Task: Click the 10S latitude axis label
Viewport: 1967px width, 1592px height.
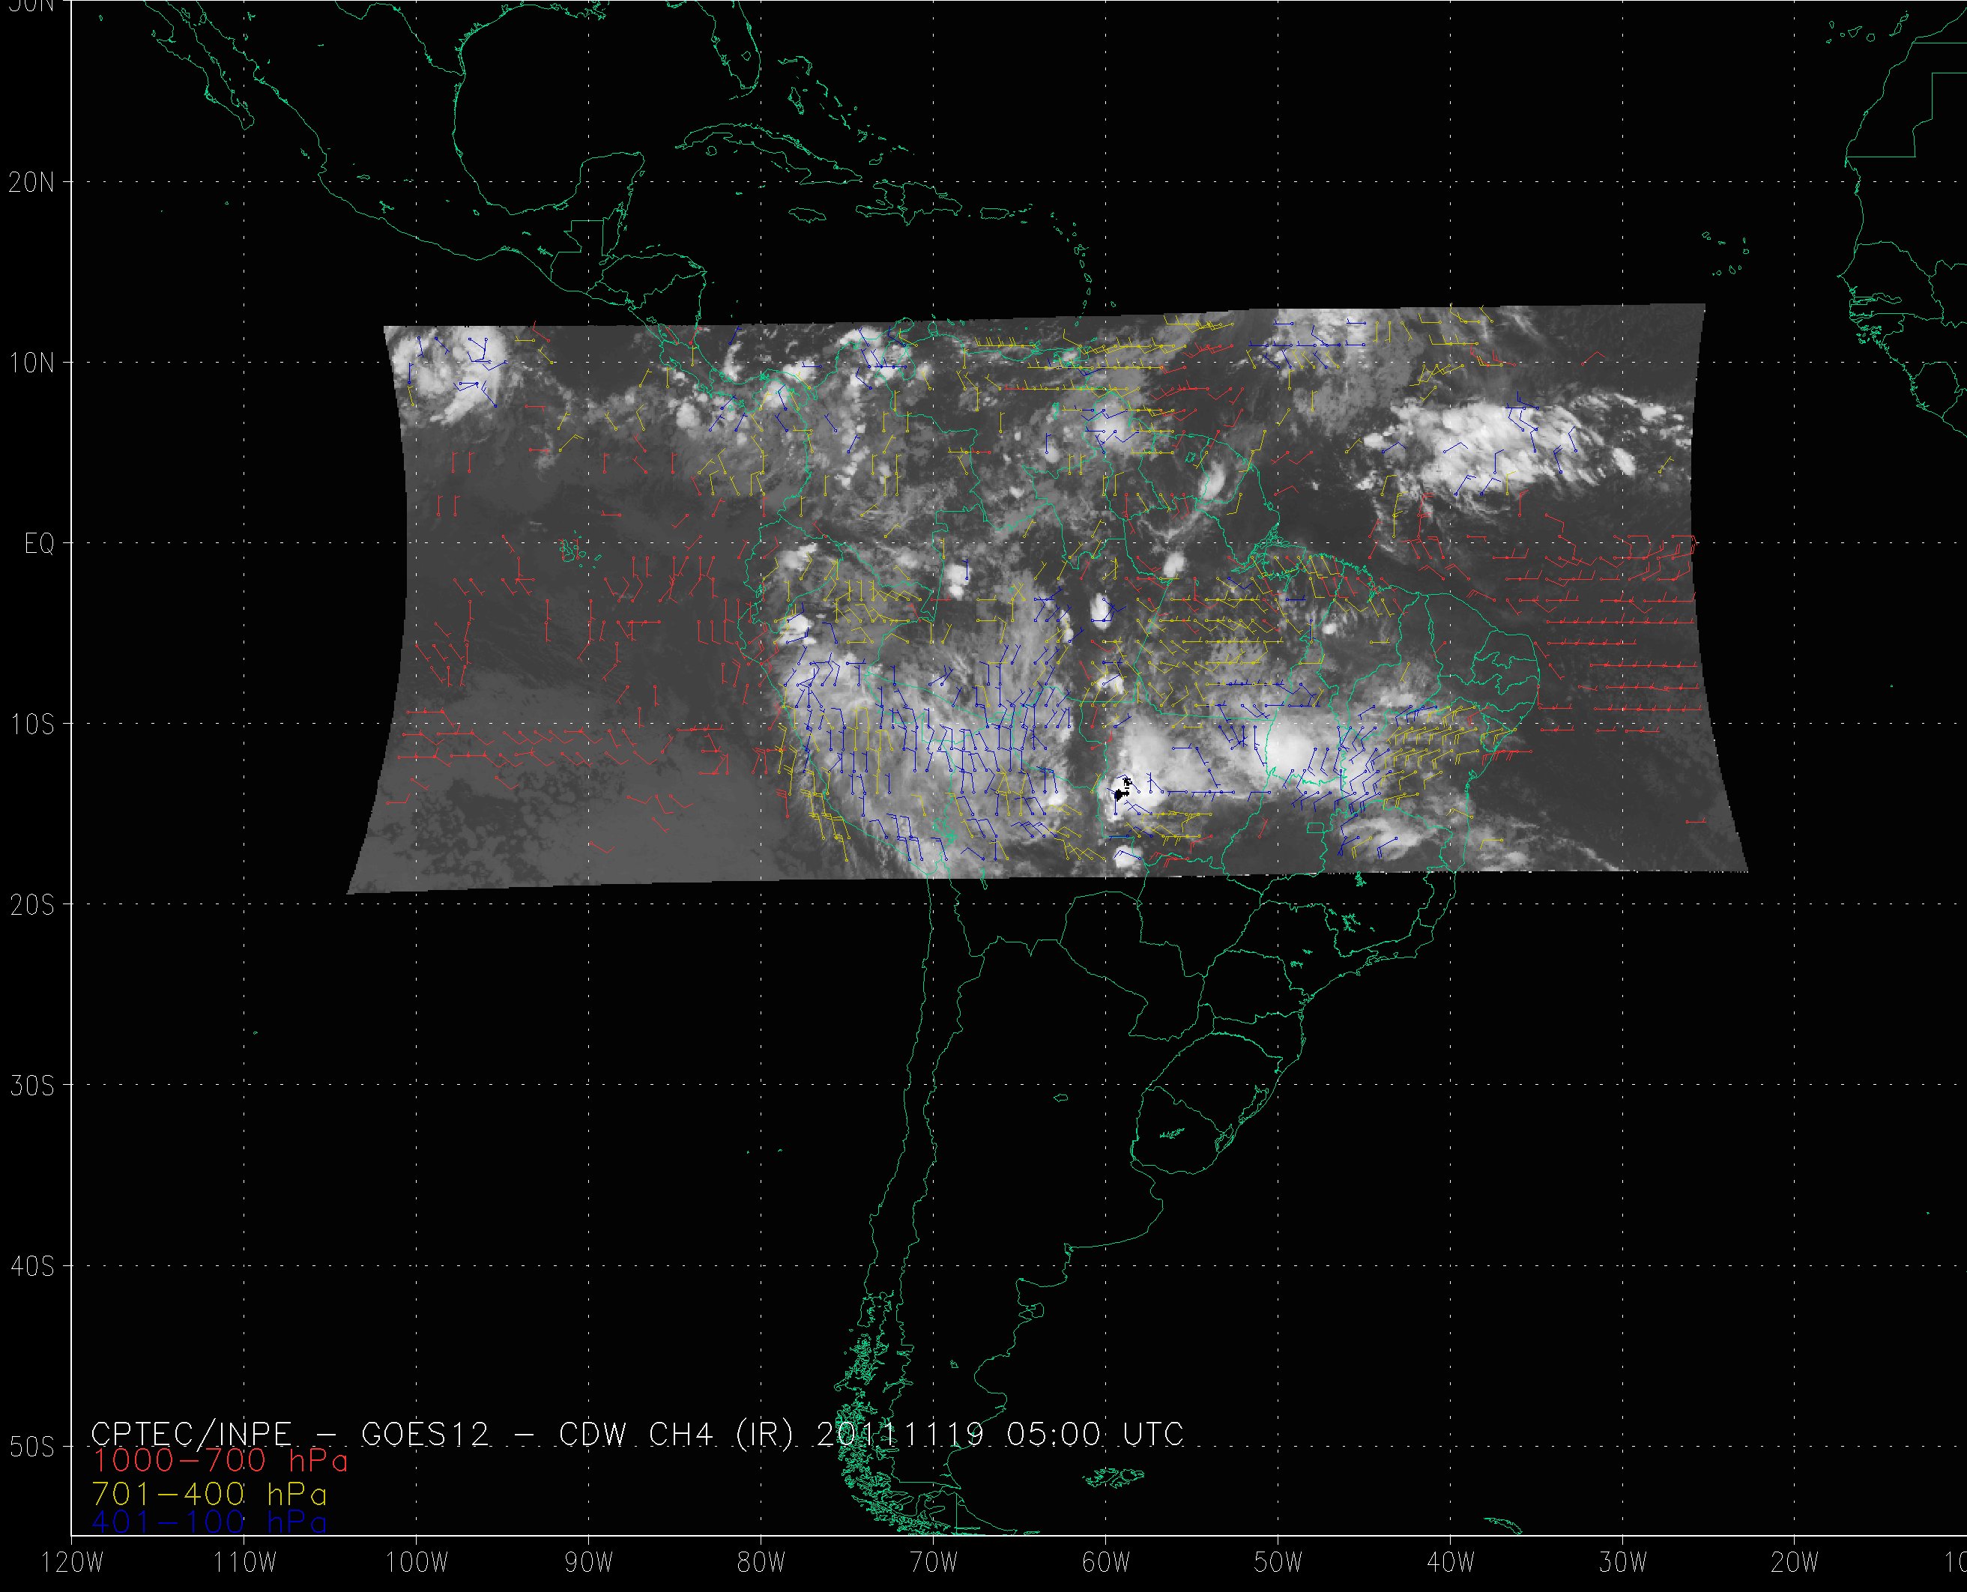Action: point(32,725)
